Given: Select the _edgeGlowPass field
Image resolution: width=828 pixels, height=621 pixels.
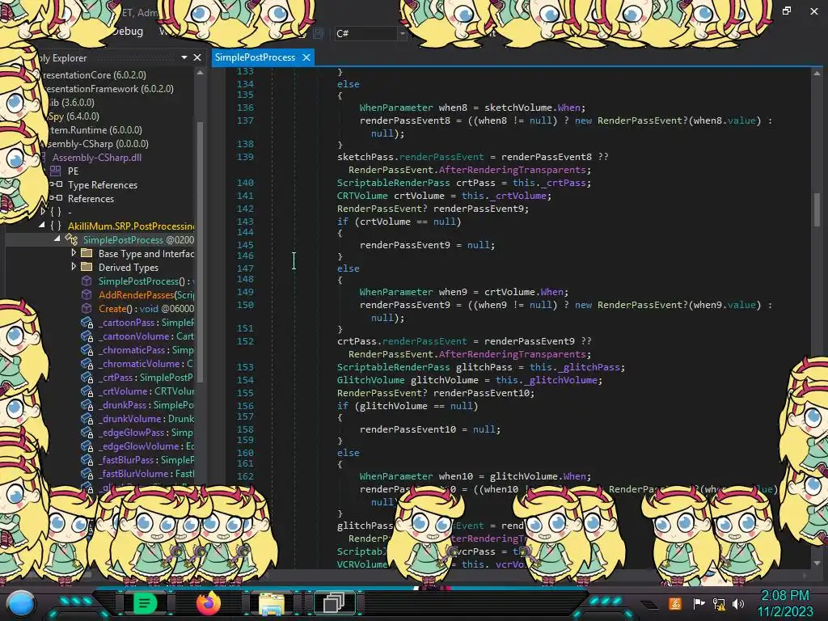Looking at the screenshot, I should click(x=146, y=432).
